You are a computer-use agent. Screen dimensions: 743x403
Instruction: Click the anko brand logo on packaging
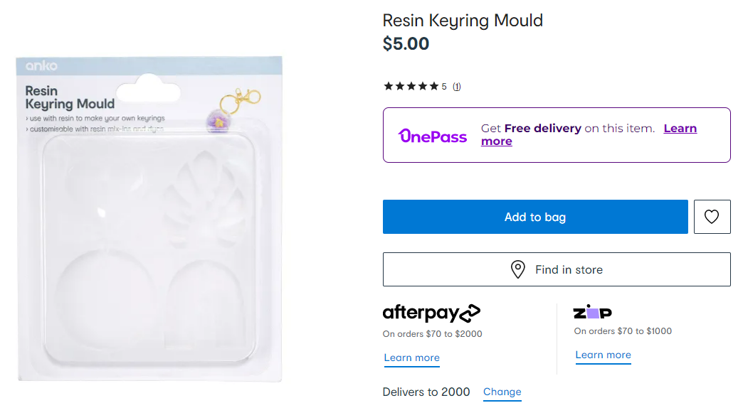[x=41, y=66]
